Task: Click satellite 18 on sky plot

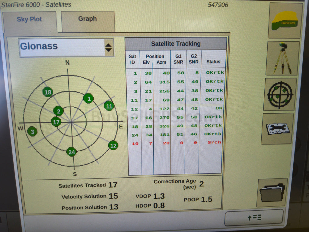Action: pyautogui.click(x=48, y=92)
